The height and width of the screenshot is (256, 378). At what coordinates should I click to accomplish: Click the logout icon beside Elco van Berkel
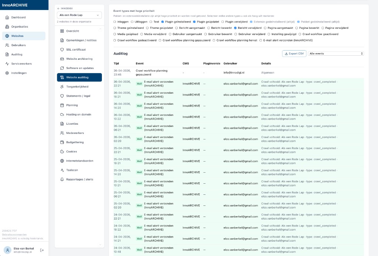42,250
